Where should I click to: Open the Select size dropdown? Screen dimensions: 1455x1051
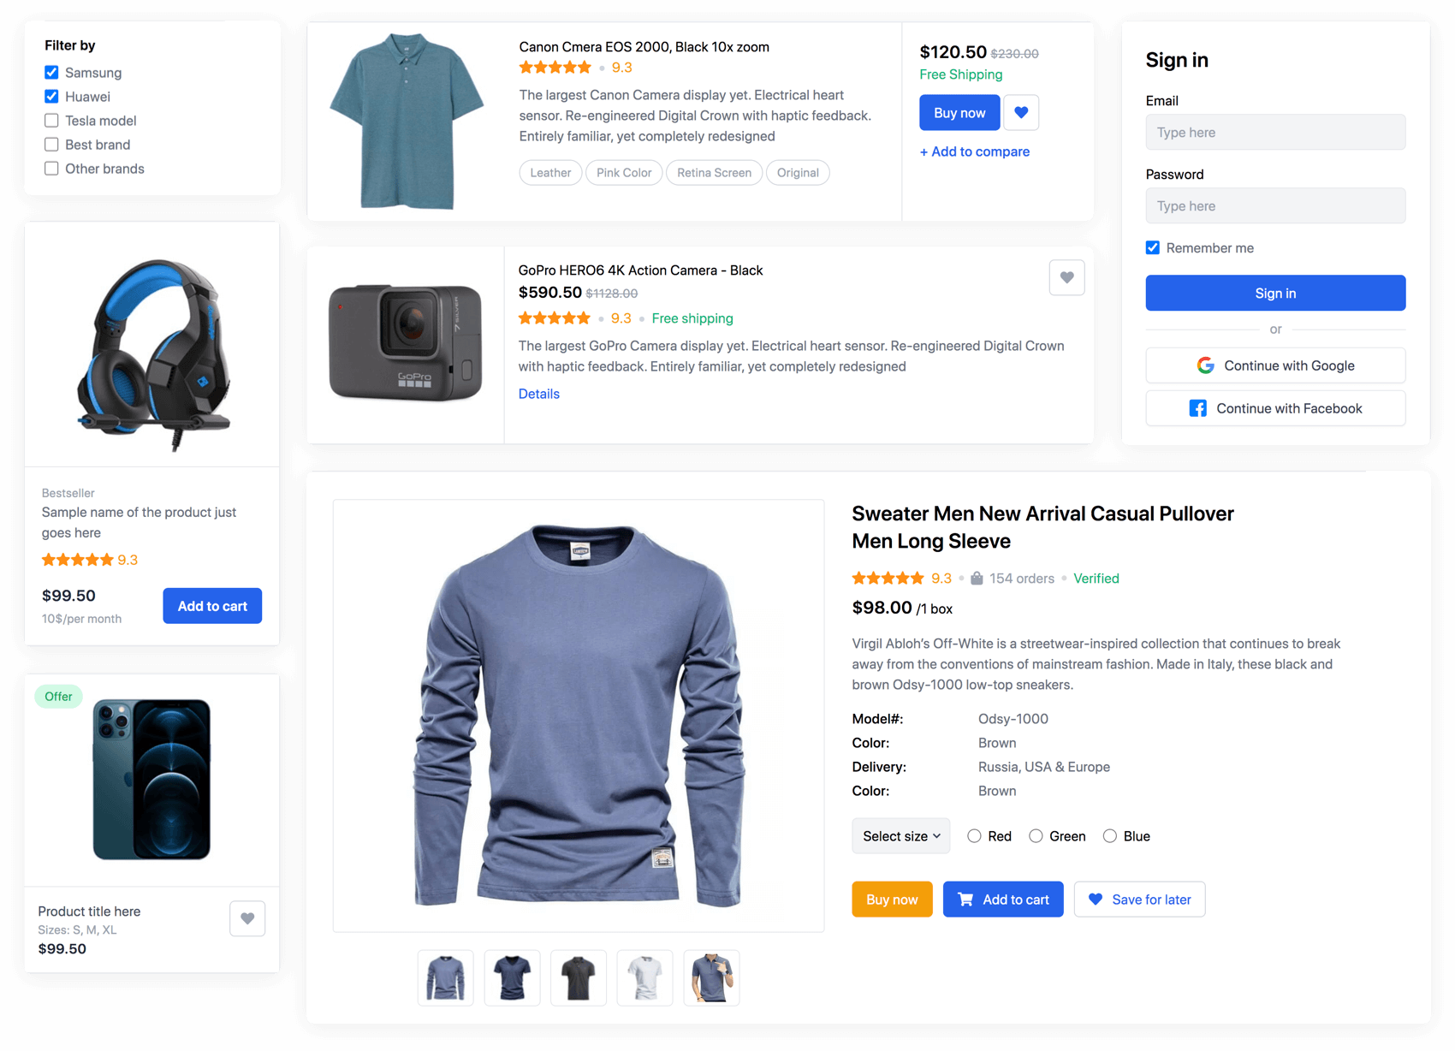coord(901,836)
